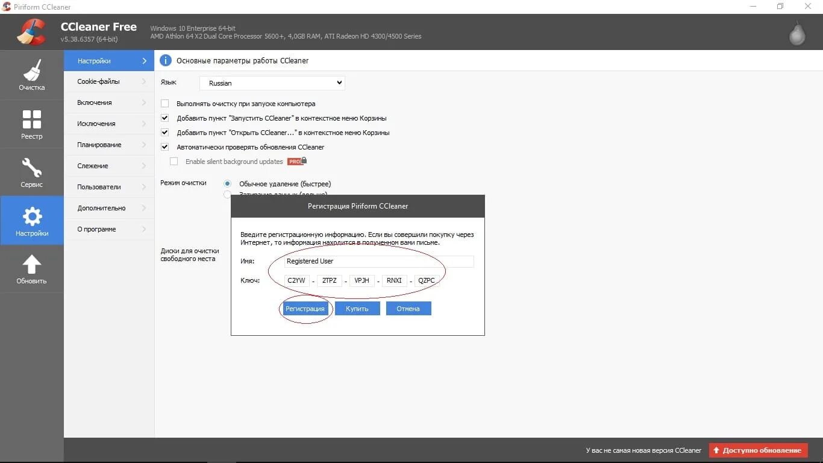Click the text У вас не самая новая версия CCleaner
This screenshot has height=463, width=823.
(643, 450)
